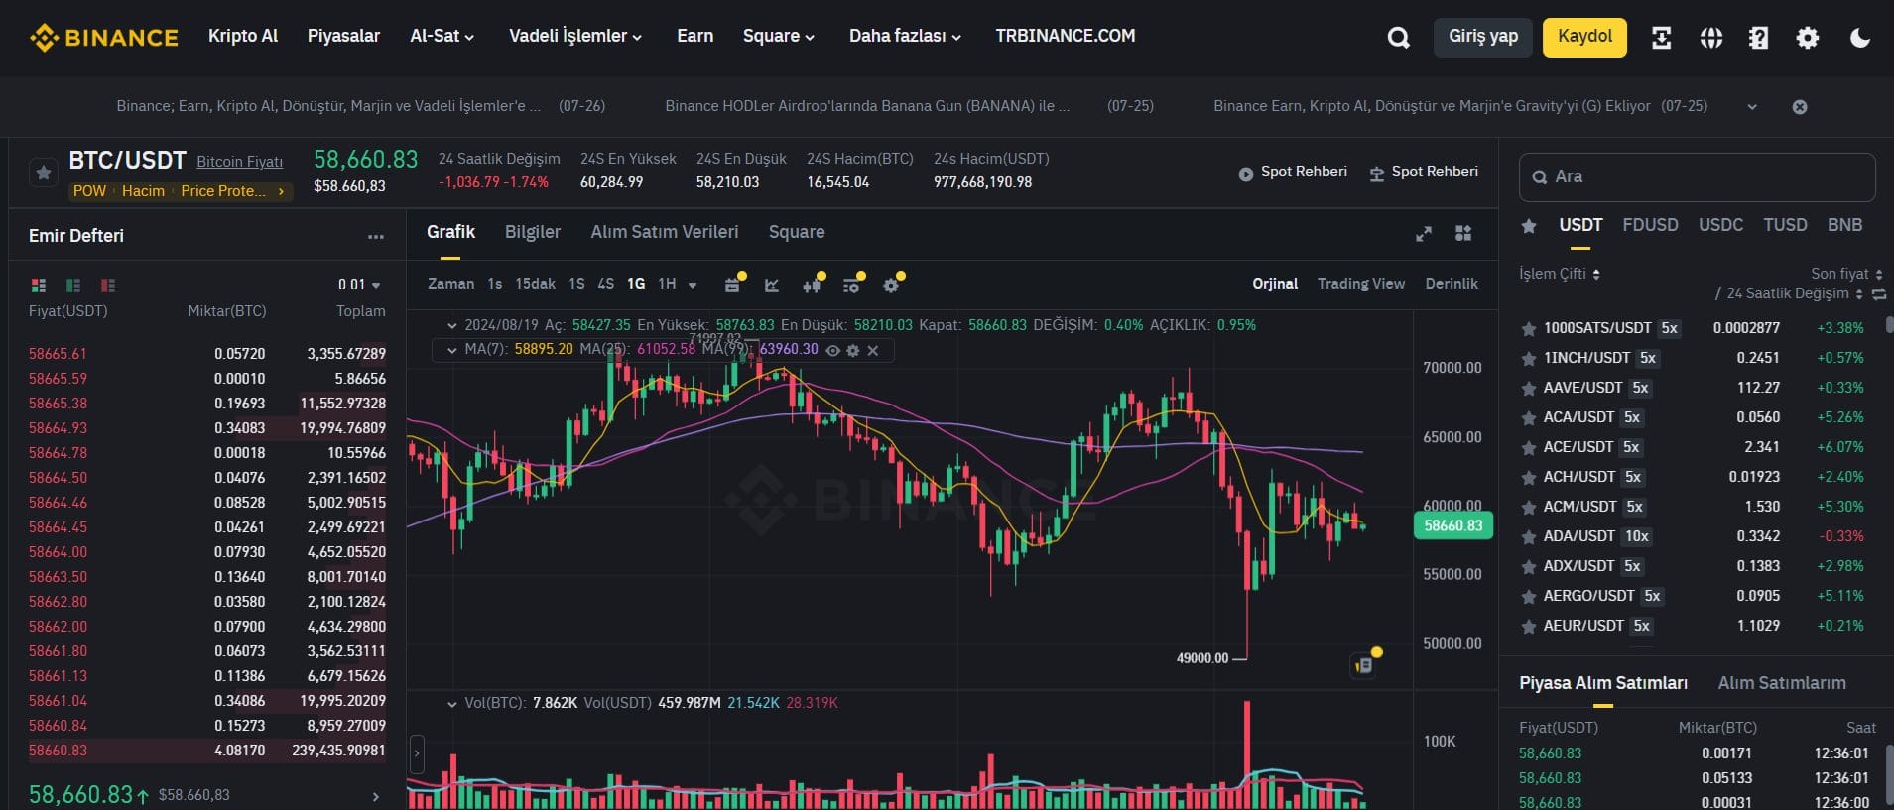Open time interval dropdown after 1H
The image size is (1894, 810).
(x=693, y=285)
